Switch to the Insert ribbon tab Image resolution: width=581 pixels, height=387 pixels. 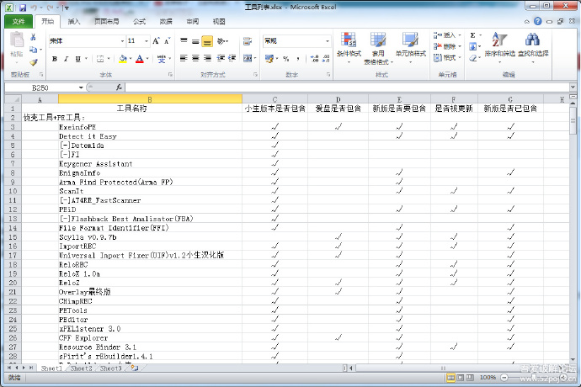(x=74, y=22)
